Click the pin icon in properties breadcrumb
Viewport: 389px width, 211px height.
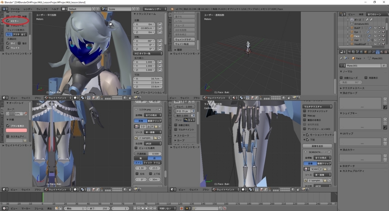[341, 58]
